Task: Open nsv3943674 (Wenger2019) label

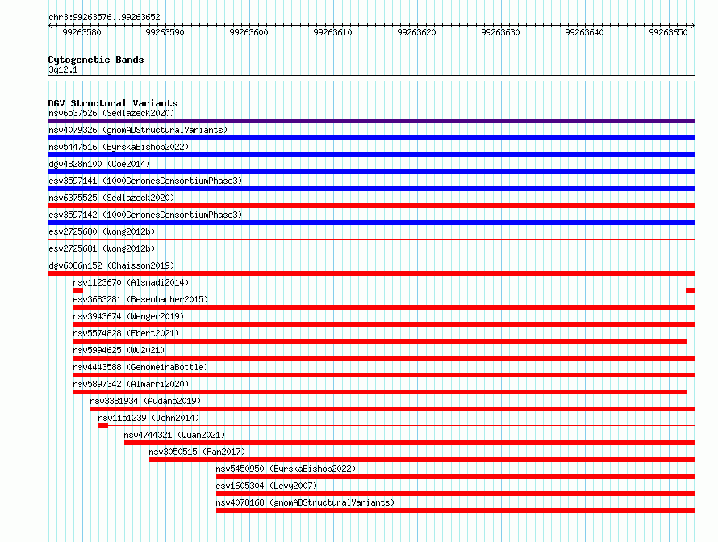Action: 128,316
